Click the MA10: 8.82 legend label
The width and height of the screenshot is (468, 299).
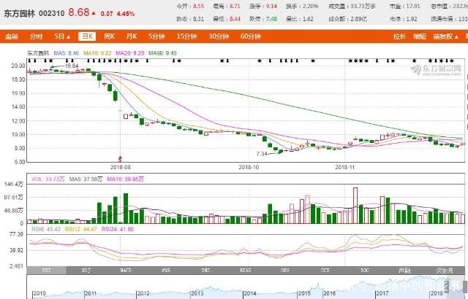pos(97,53)
